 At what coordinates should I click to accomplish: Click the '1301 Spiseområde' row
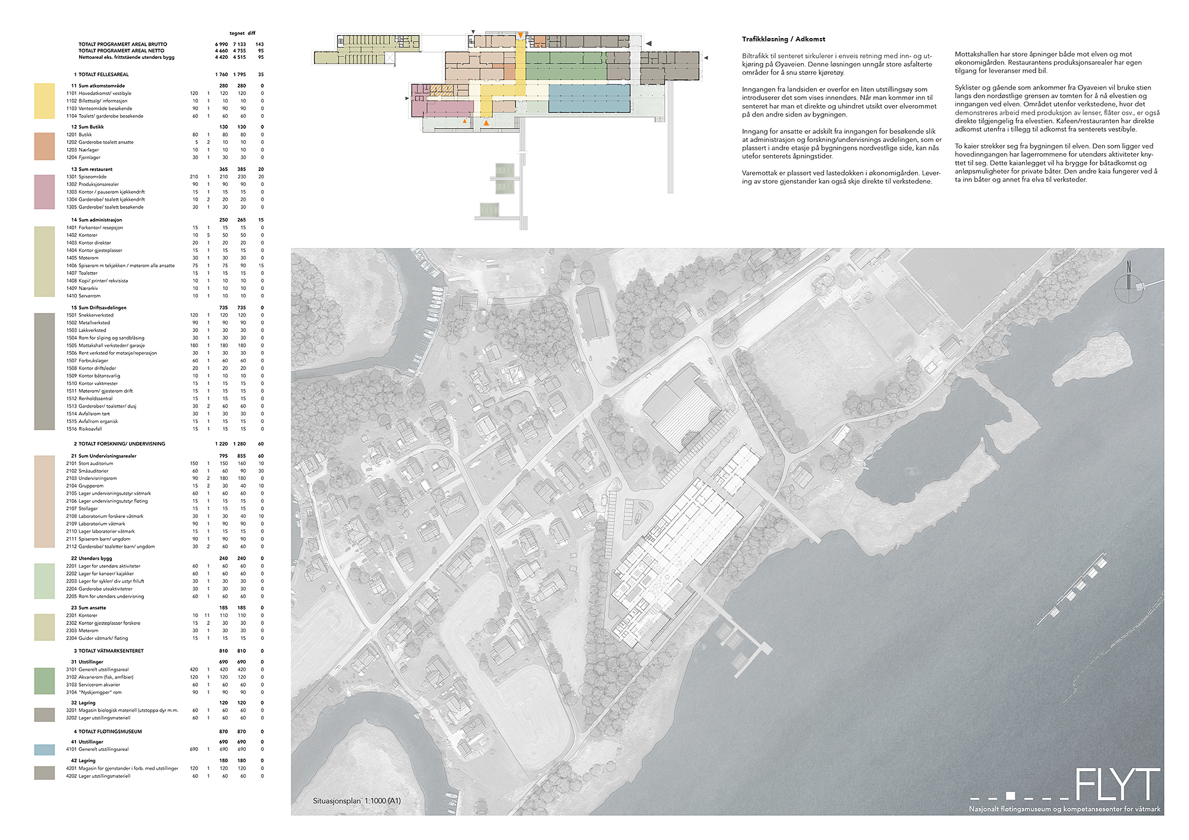tap(165, 176)
